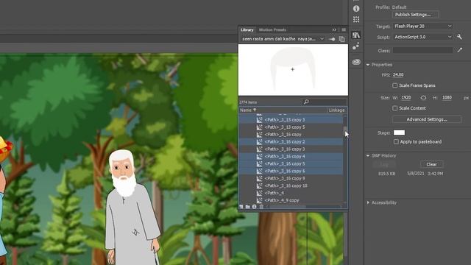Click the graphic icon of <Path>_3_16 copy 9
The height and width of the screenshot is (265, 471).
(259, 178)
